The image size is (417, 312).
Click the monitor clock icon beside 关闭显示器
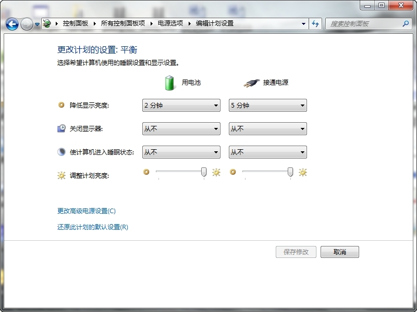62,128
